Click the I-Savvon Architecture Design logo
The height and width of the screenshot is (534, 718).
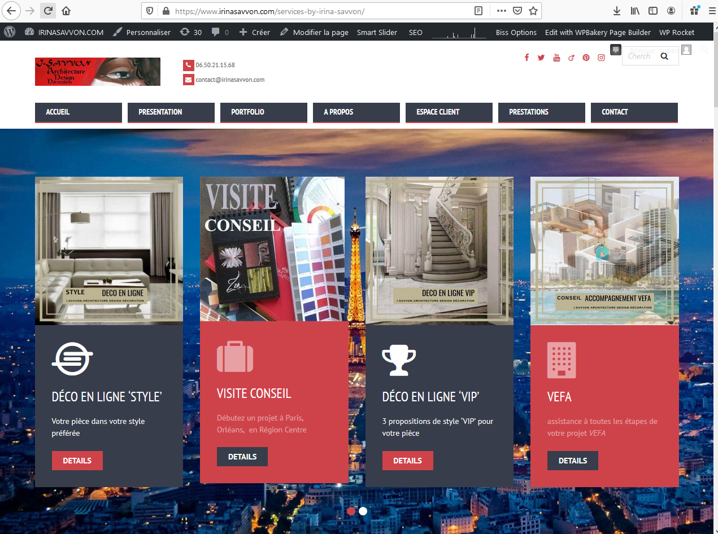98,72
